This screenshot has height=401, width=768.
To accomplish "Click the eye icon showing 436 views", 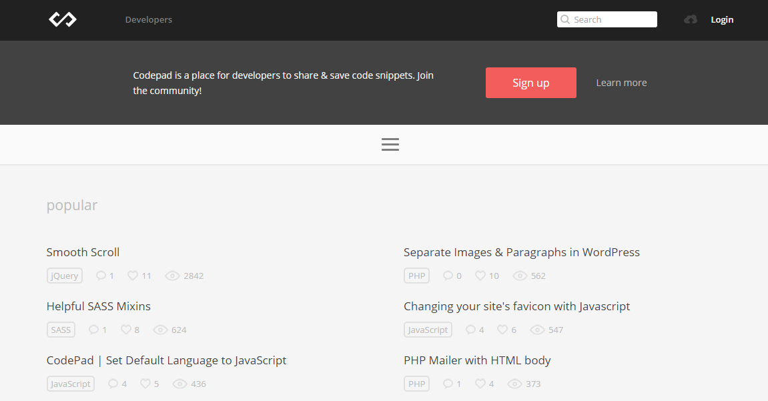I will (x=179, y=384).
